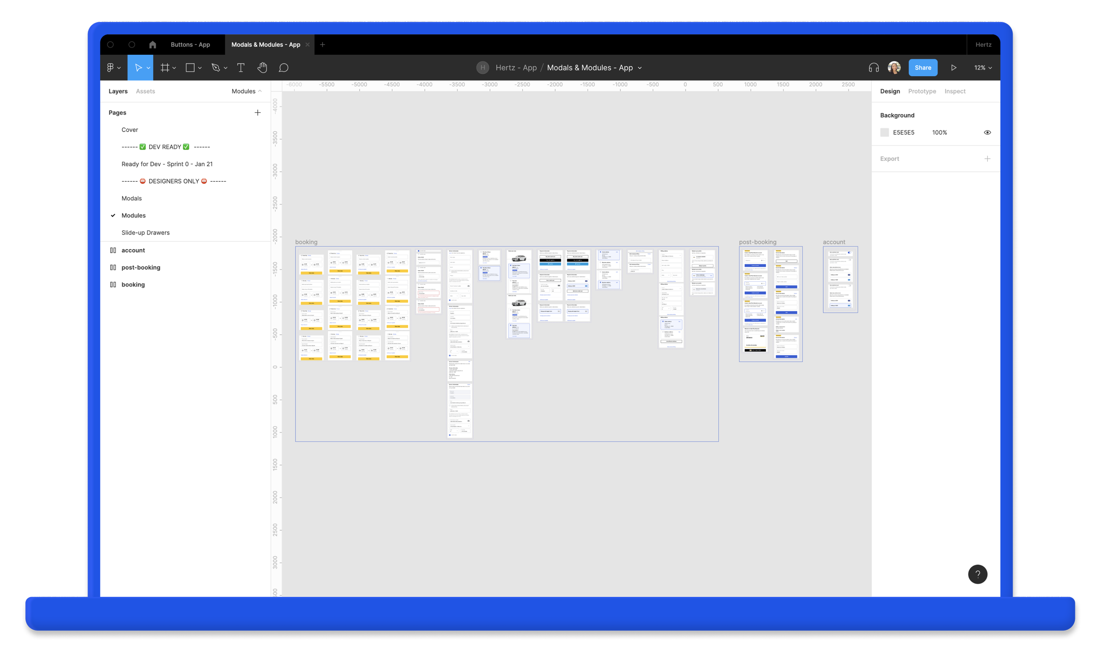Select the post-booking frame layer
This screenshot has height=662, width=1103.
point(141,267)
